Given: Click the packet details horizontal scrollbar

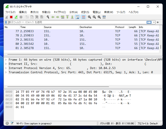Looking at the screenshot, I should coord(58,87).
